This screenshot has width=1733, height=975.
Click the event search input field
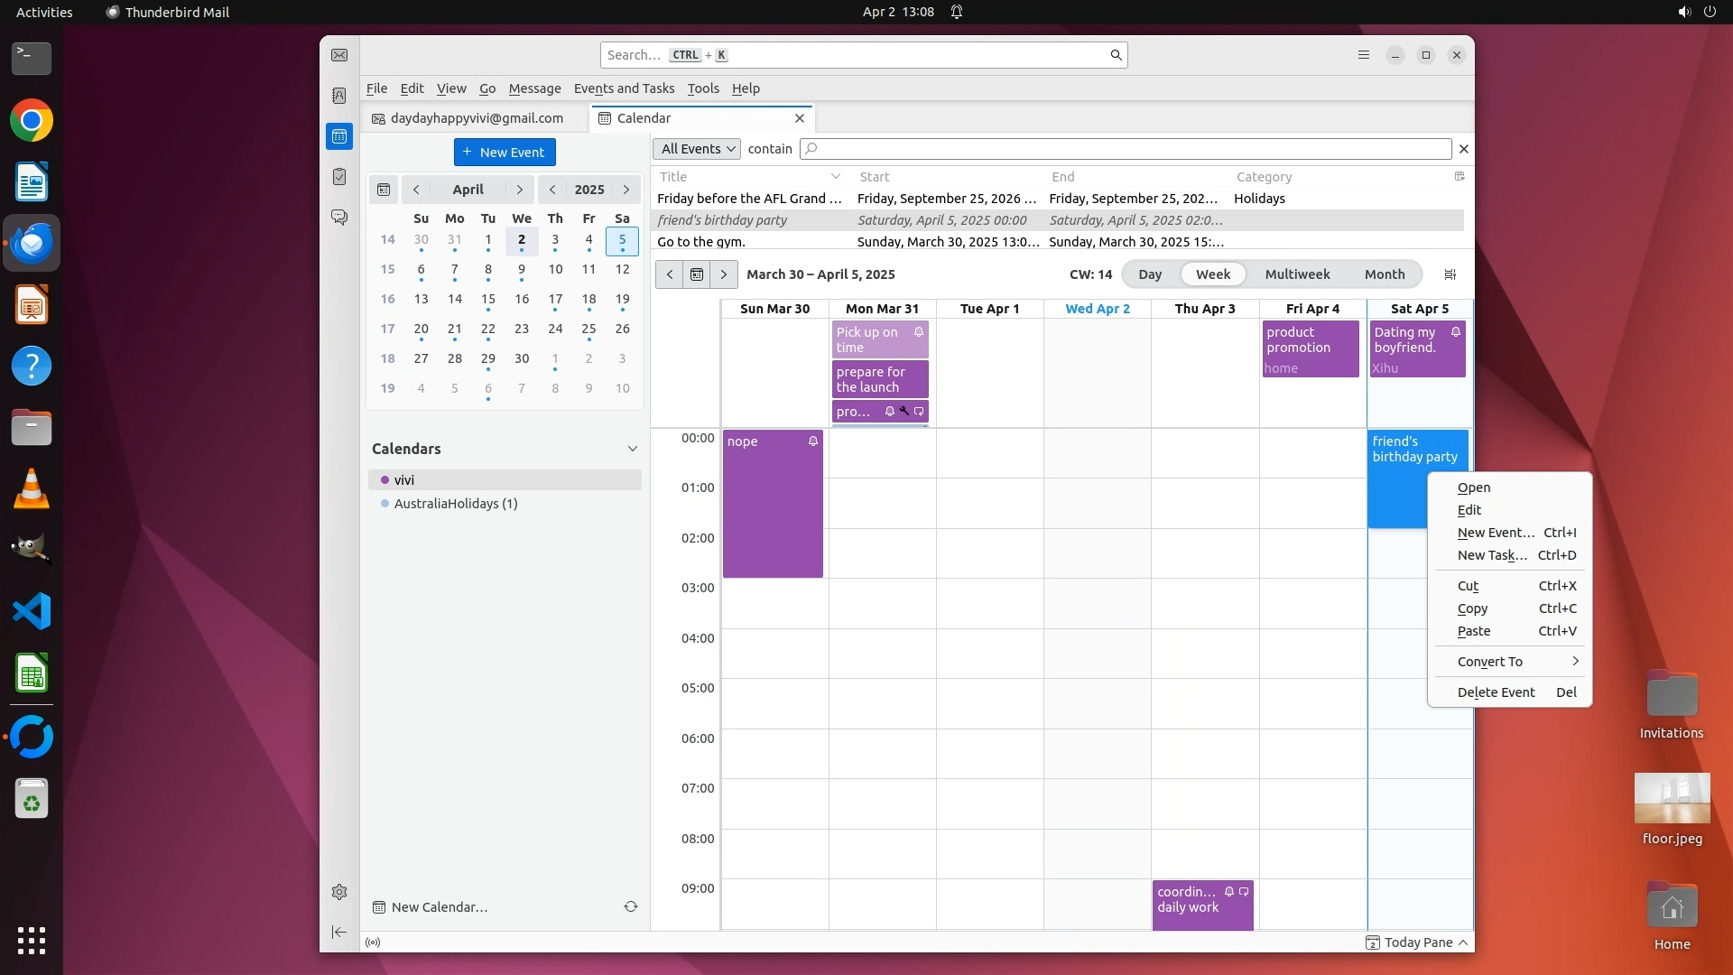coord(1128,149)
